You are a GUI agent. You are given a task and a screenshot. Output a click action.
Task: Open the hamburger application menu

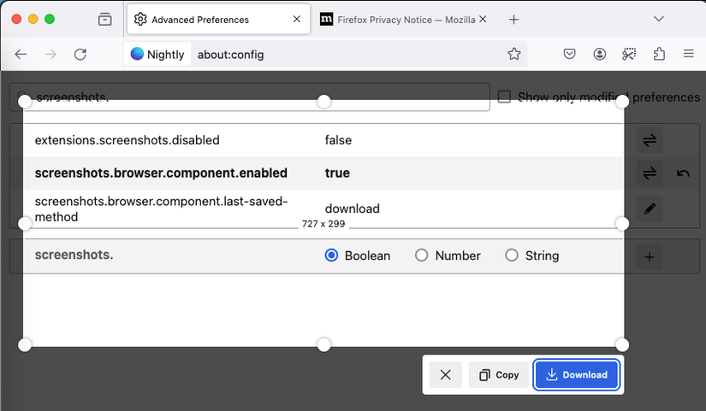688,54
